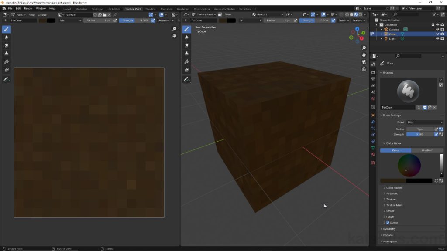The width and height of the screenshot is (447, 251).
Task: Open the Blend mode dropdown showing Mix
Action: click(426, 122)
